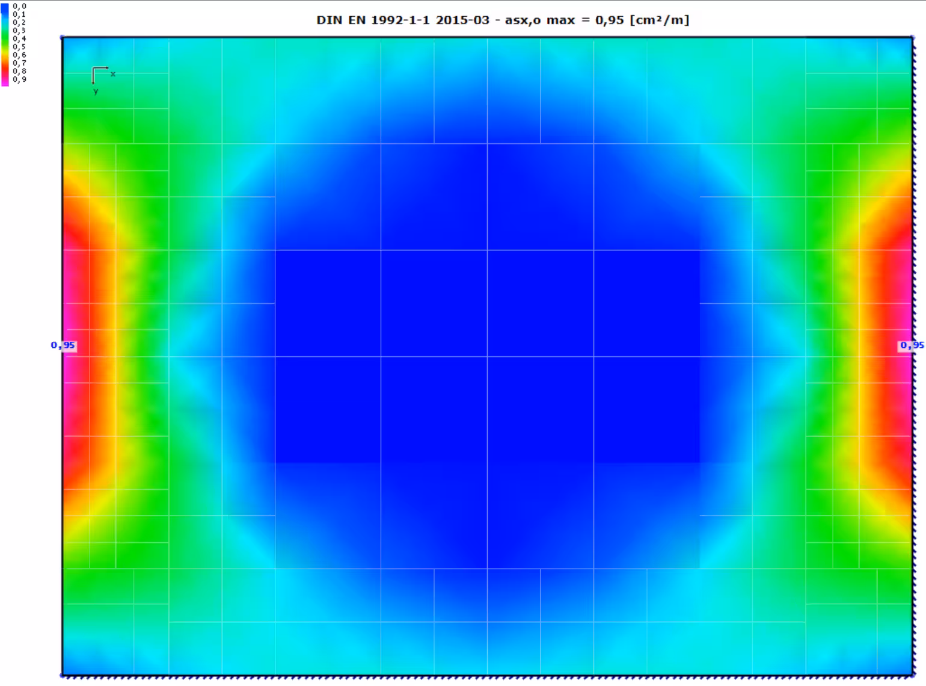This screenshot has height=686, width=926.
Task: Click the x label of the axis indicator
Action: [113, 74]
